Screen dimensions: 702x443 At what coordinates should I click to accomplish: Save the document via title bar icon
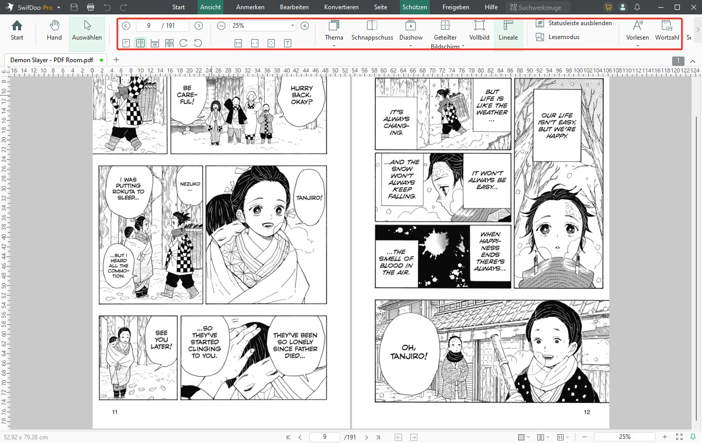click(x=74, y=7)
